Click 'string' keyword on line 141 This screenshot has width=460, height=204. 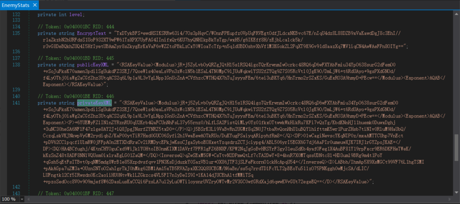click(x=67, y=103)
